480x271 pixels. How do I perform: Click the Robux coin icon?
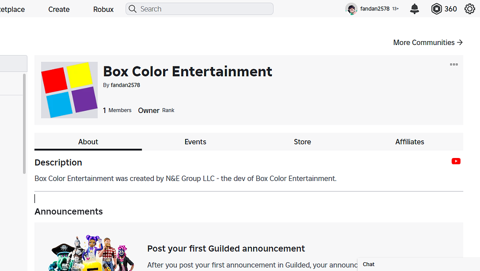[x=436, y=9]
